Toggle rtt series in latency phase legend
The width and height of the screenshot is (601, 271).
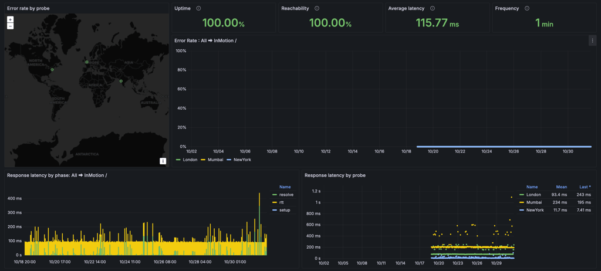(283, 202)
